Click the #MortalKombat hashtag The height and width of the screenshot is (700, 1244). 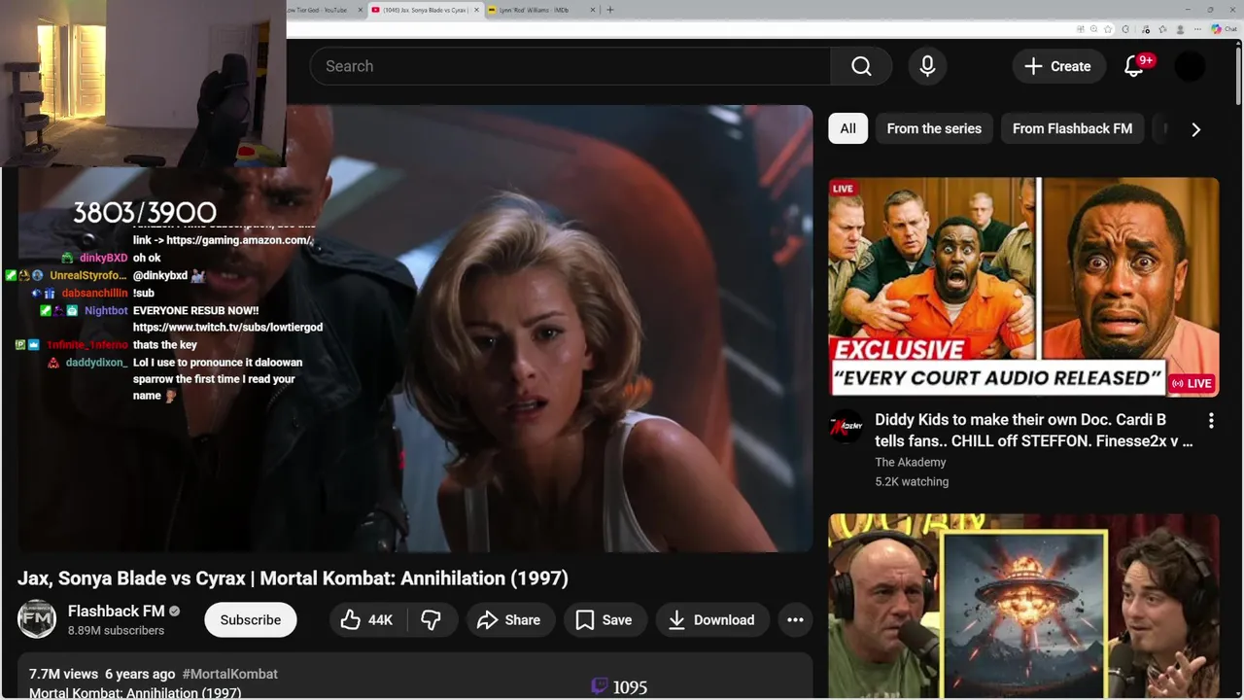229,674
